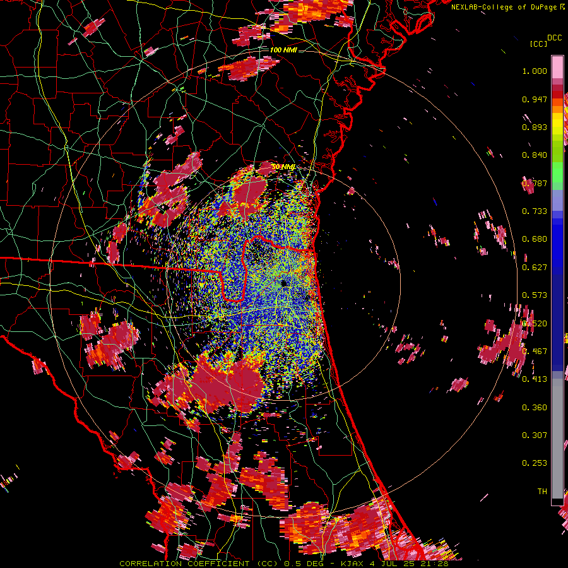Pick the light pink top color bar segment

coord(557,67)
